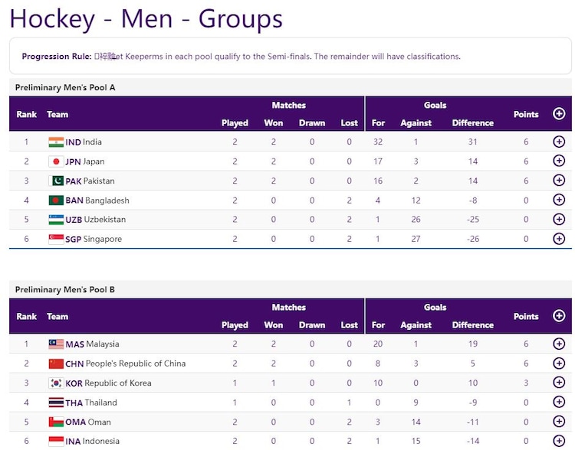Click Pool A header plus icon

coord(559,114)
